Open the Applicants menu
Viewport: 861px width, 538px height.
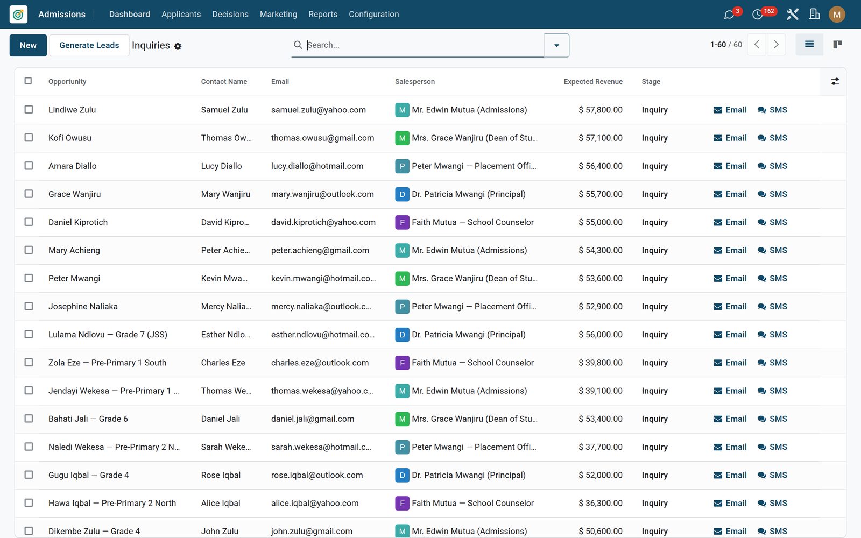(181, 15)
